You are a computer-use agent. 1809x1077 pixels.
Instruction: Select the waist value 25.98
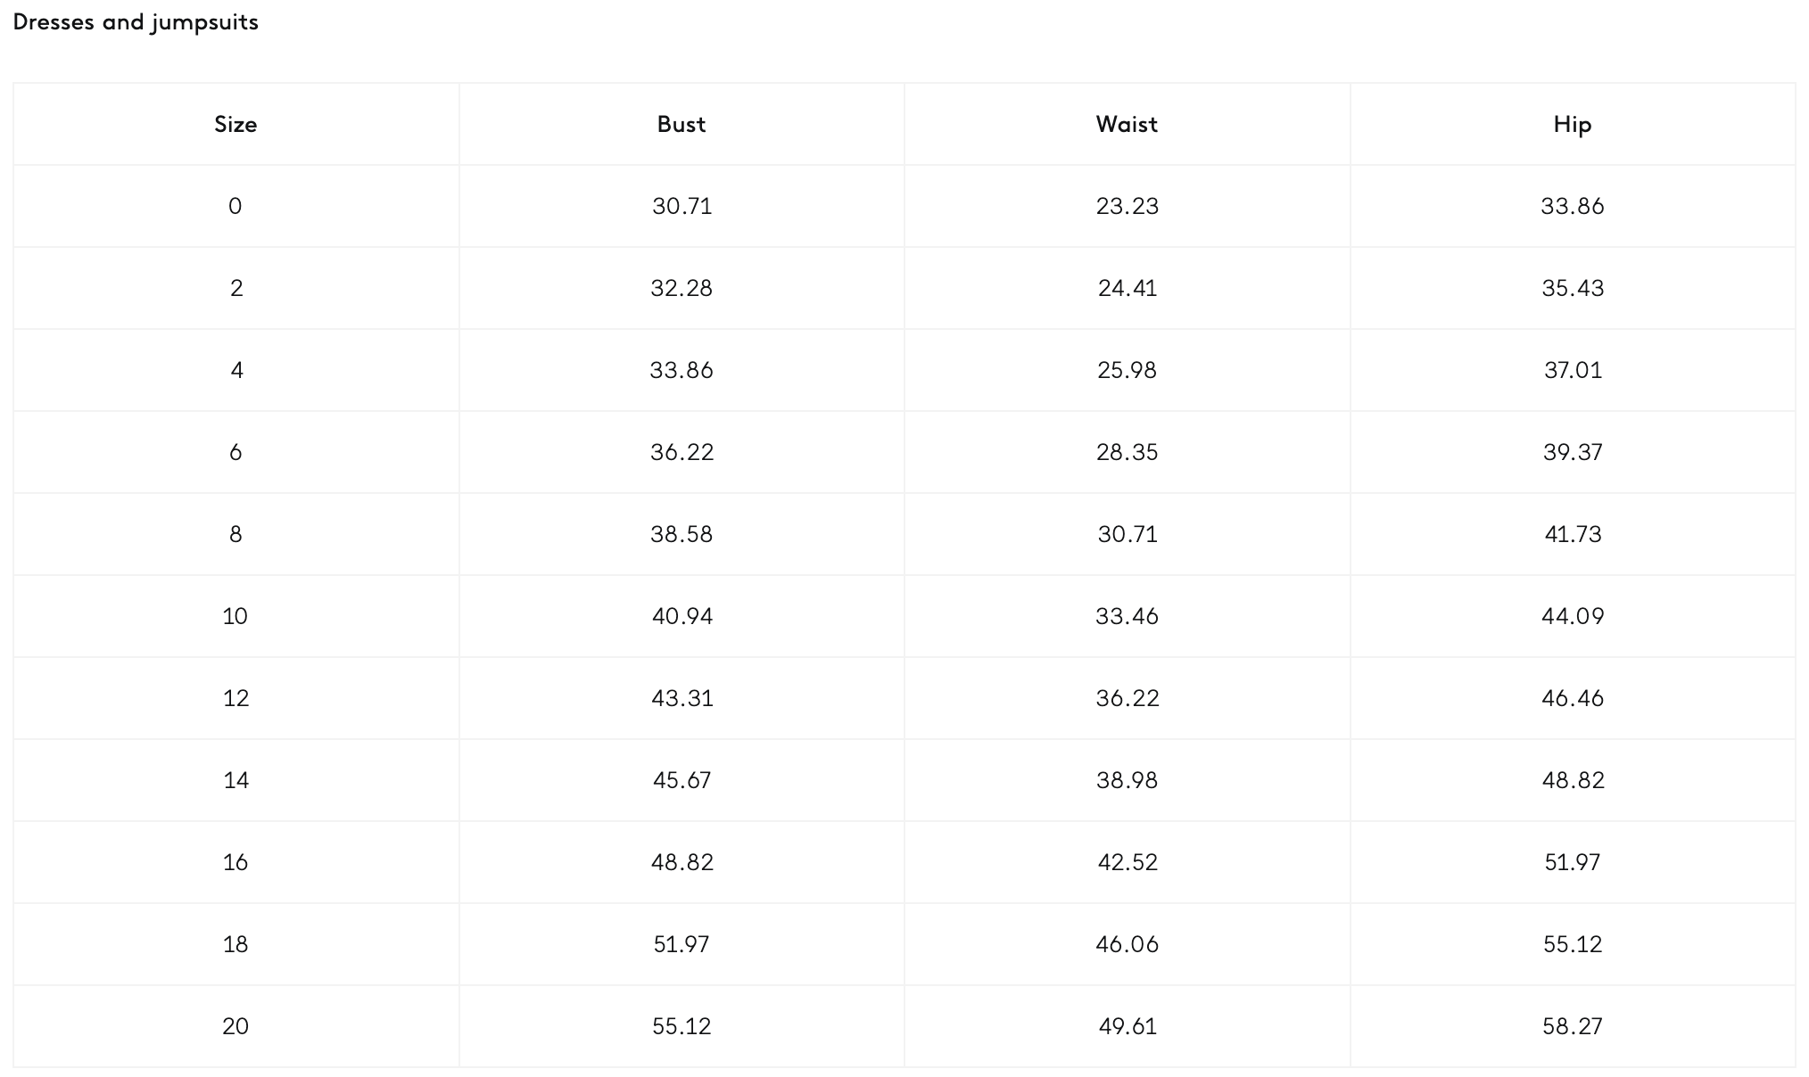click(1127, 370)
